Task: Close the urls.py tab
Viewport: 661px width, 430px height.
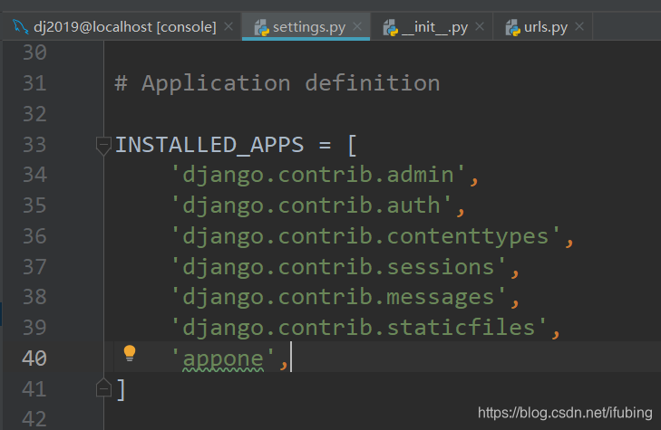Action: [579, 26]
